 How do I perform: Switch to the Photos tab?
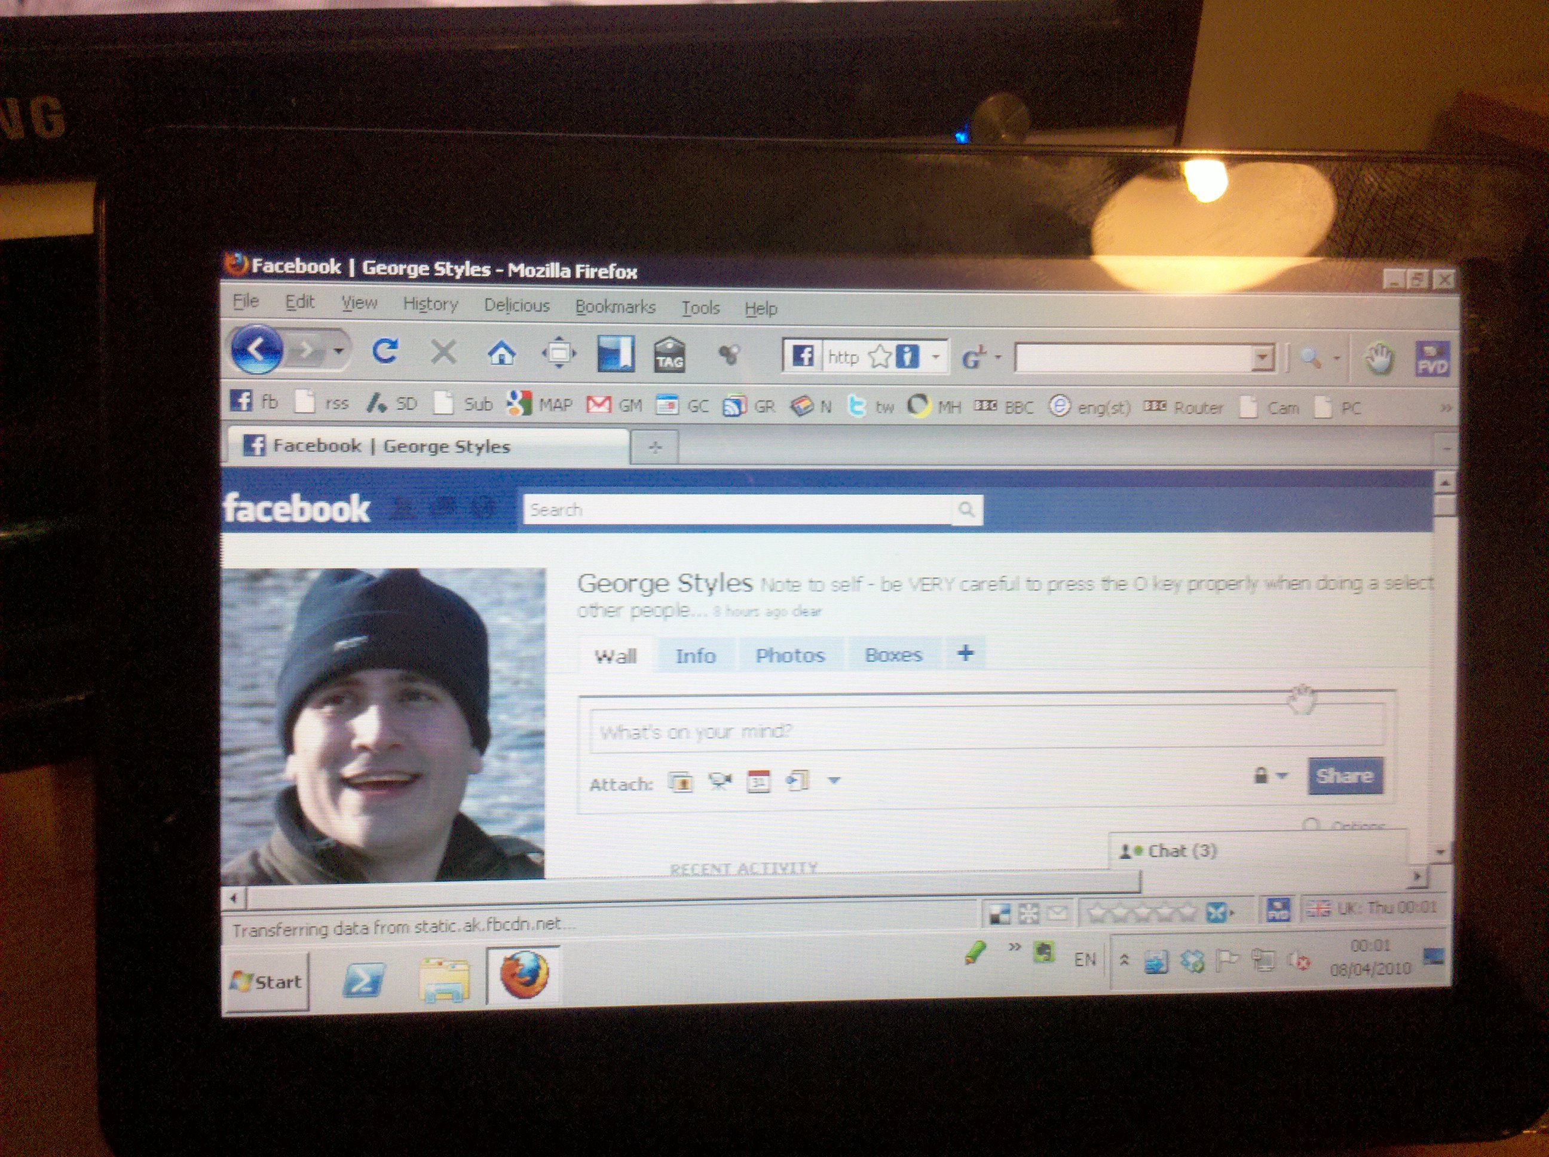(790, 656)
